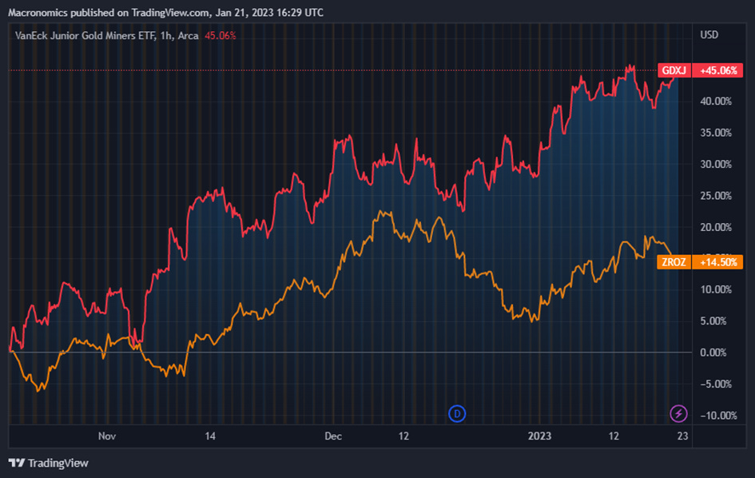Click the 20.00% axis label
The width and height of the screenshot is (755, 478).
pos(716,227)
